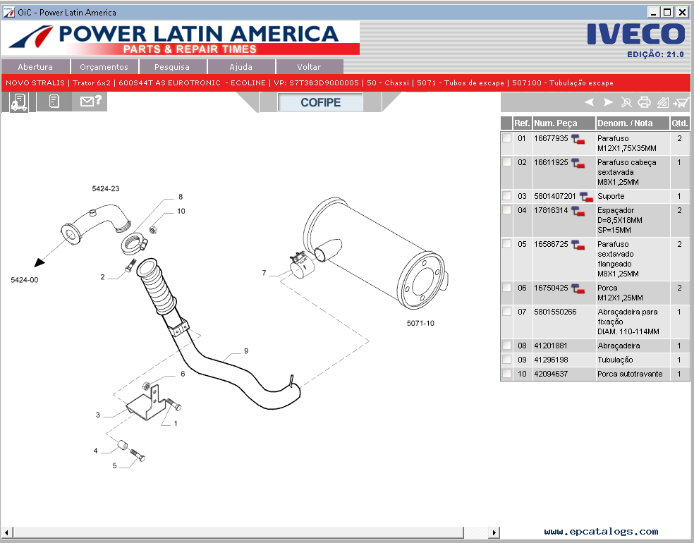The width and height of the screenshot is (694, 543).
Task: Click the Ref. column header
Action: 523,123
